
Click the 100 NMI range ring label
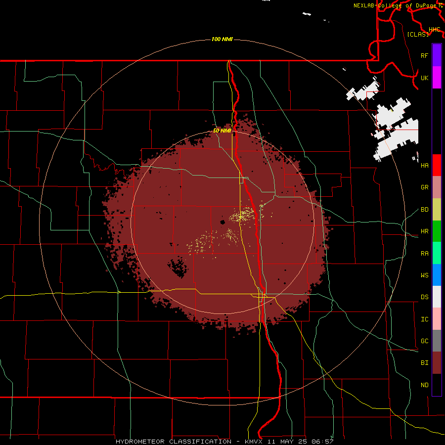point(222,39)
